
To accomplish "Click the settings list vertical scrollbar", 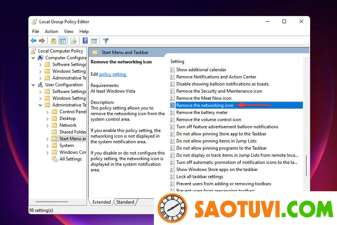I will [306, 165].
